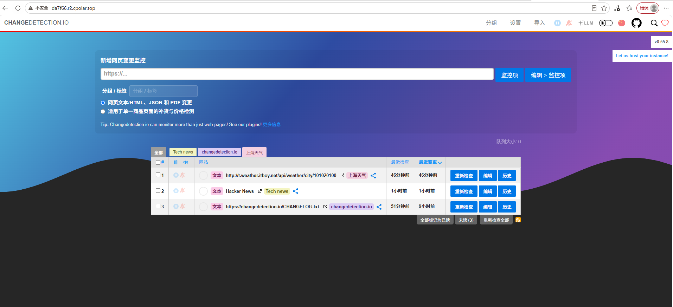Viewport: 673px width, 307px height.
Task: Open the language selector flag icon
Action: pyautogui.click(x=622, y=23)
